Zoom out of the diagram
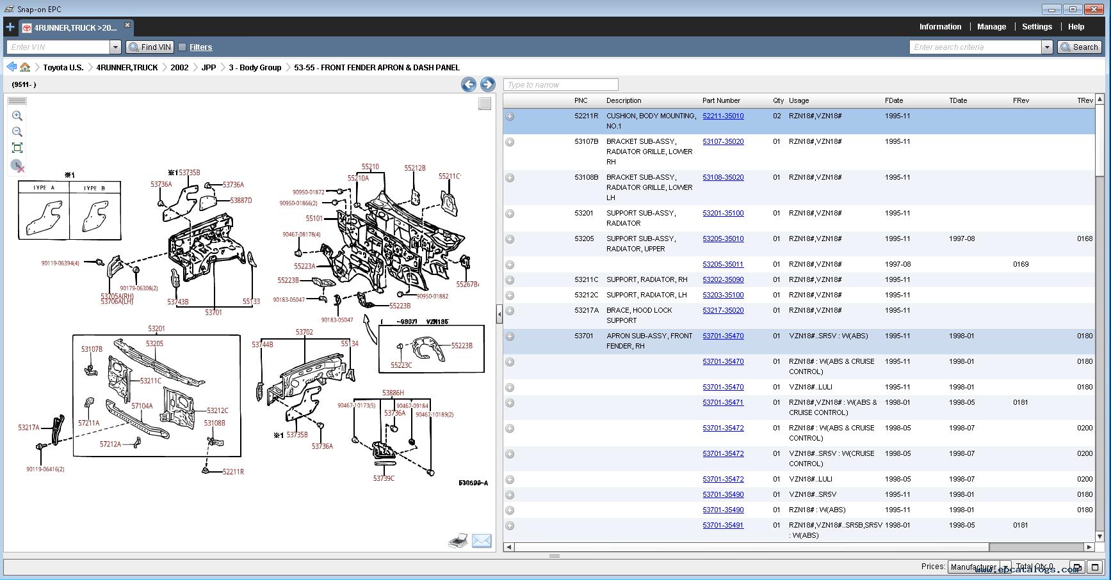The width and height of the screenshot is (1111, 580). [x=17, y=132]
